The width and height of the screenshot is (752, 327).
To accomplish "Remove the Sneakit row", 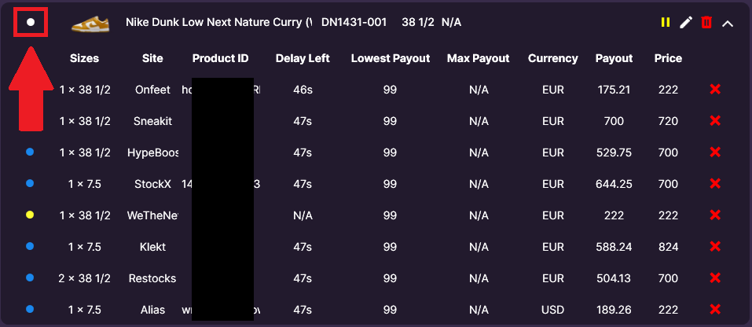I will click(715, 121).
